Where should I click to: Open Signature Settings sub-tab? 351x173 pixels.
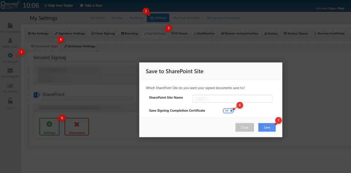pos(70,34)
